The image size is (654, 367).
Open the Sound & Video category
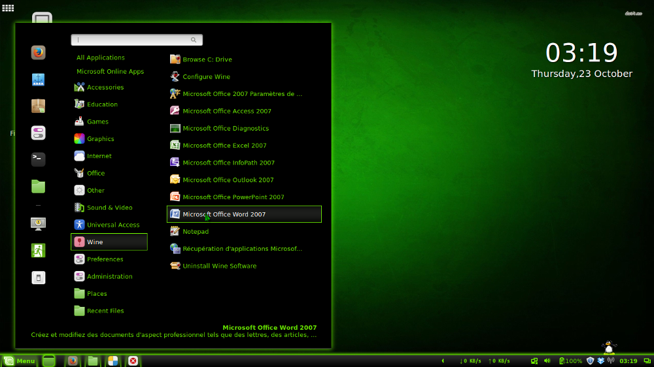tap(109, 208)
